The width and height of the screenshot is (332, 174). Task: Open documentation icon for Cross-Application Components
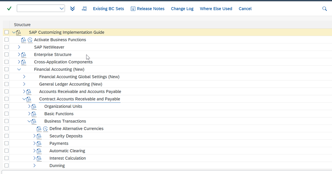coord(24,62)
